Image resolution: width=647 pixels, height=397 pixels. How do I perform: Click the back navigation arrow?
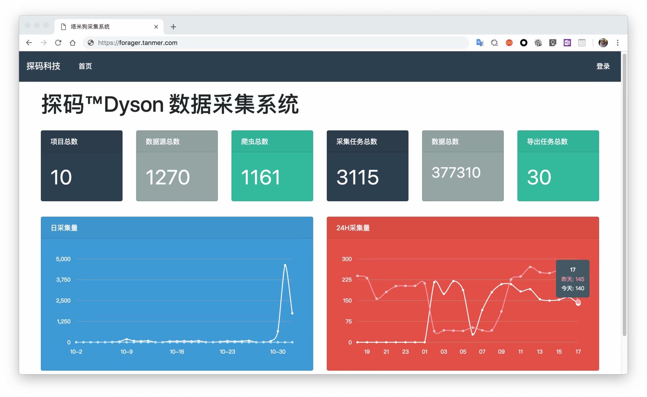[x=29, y=42]
